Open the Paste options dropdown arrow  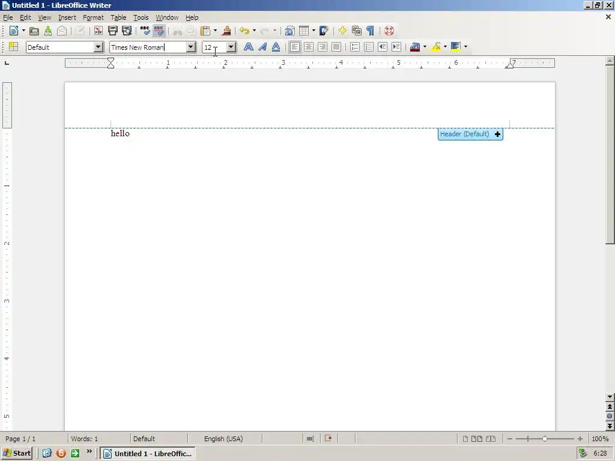click(x=215, y=31)
